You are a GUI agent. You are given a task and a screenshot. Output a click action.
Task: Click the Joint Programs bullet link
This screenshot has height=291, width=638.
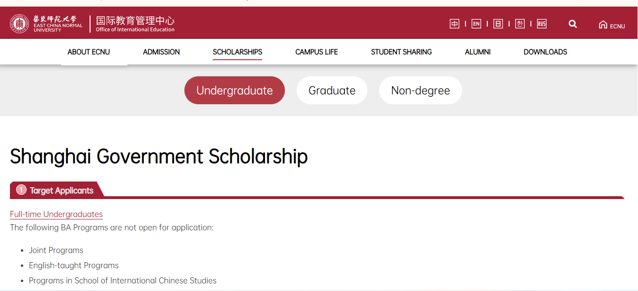[56, 250]
